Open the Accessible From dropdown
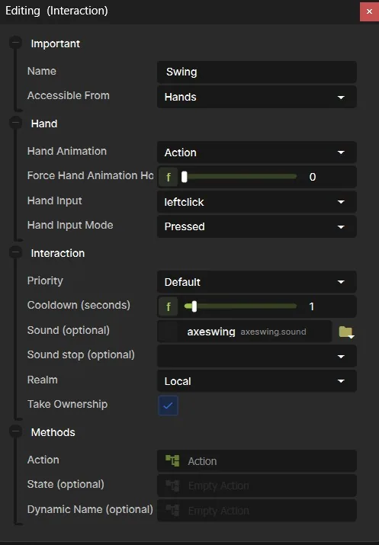Viewport: 379px width, 545px height. [x=257, y=97]
